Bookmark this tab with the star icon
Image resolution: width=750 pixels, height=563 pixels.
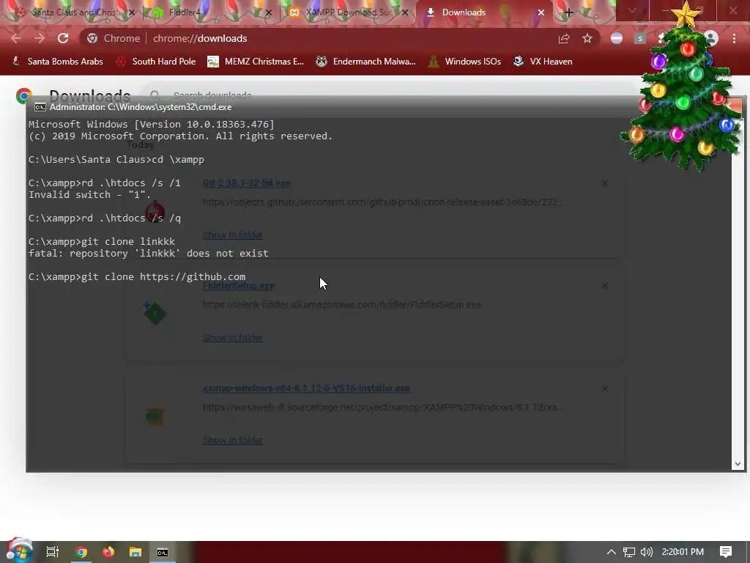pos(587,38)
